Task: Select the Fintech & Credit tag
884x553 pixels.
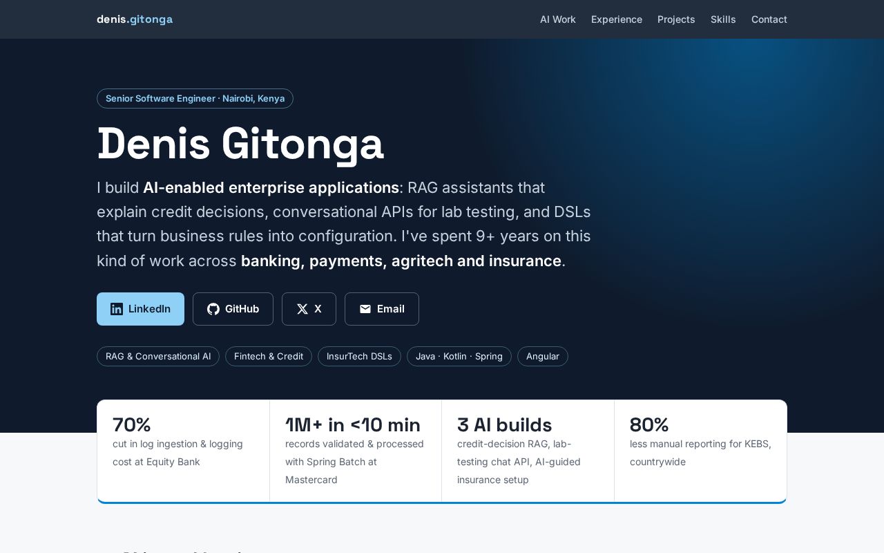Action: click(x=269, y=356)
